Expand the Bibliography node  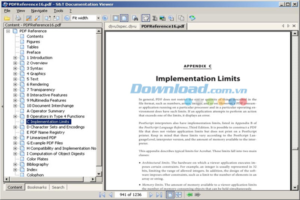pyautogui.click(x=15, y=164)
